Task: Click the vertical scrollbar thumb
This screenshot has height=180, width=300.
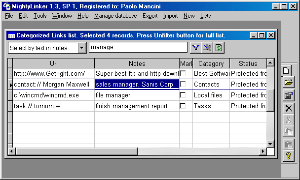Action: pos(270,100)
